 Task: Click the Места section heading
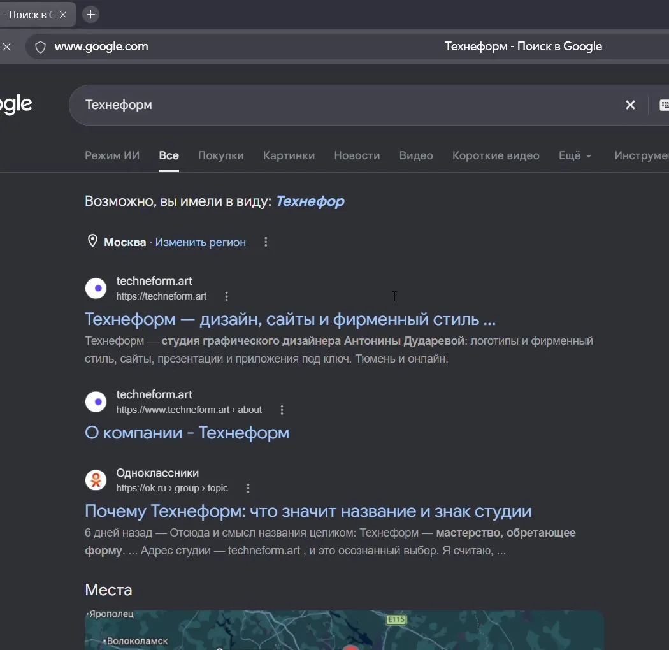coord(108,590)
